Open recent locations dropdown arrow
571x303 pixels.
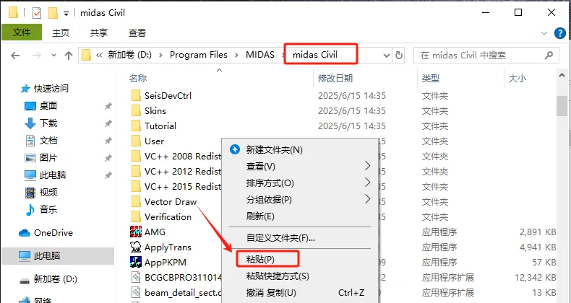click(54, 56)
